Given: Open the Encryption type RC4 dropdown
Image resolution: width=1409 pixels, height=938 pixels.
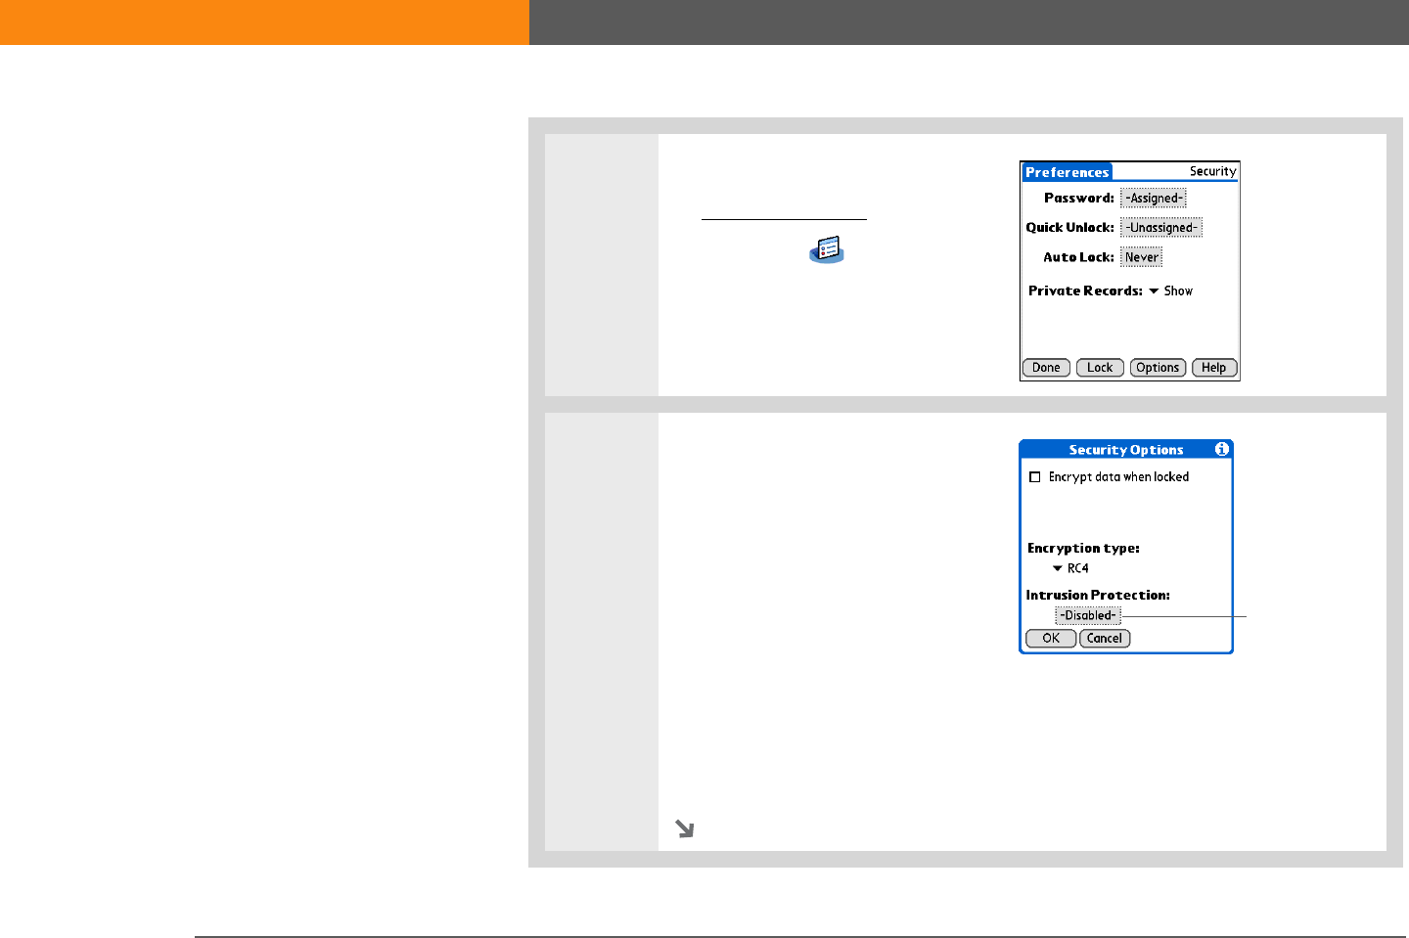Looking at the screenshot, I should pyautogui.click(x=1070, y=568).
